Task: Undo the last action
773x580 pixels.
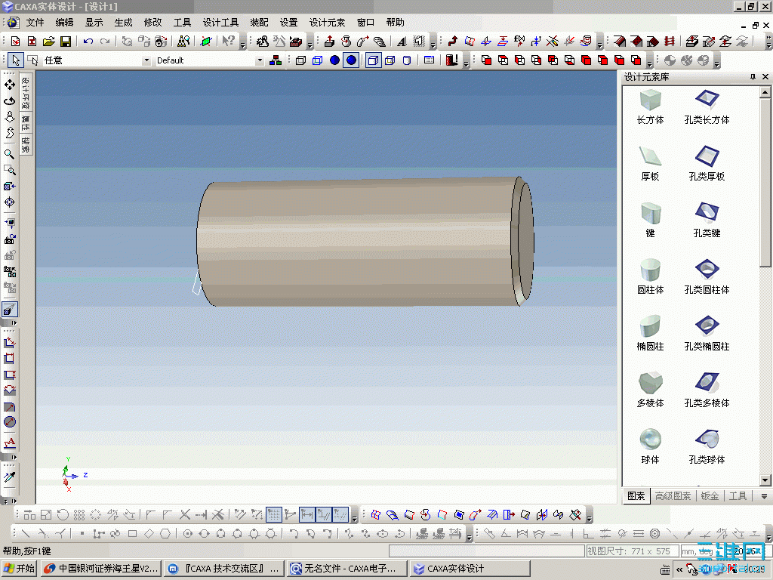Action: coord(88,42)
